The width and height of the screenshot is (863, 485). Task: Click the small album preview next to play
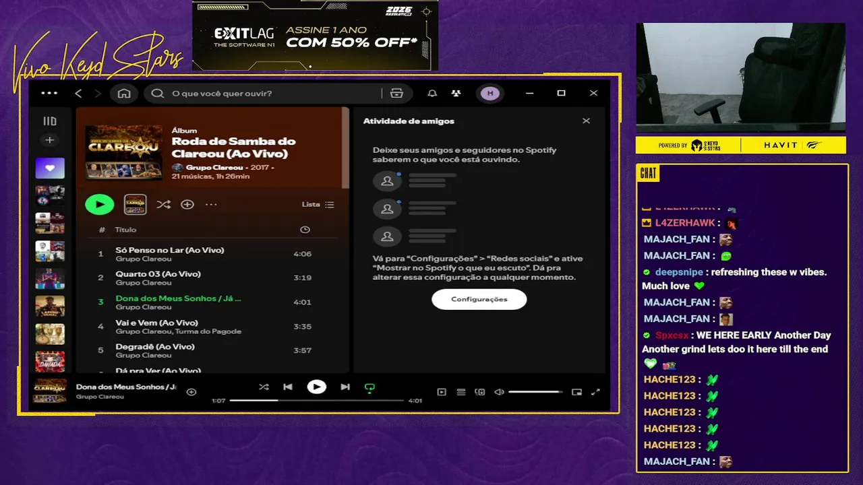point(136,204)
